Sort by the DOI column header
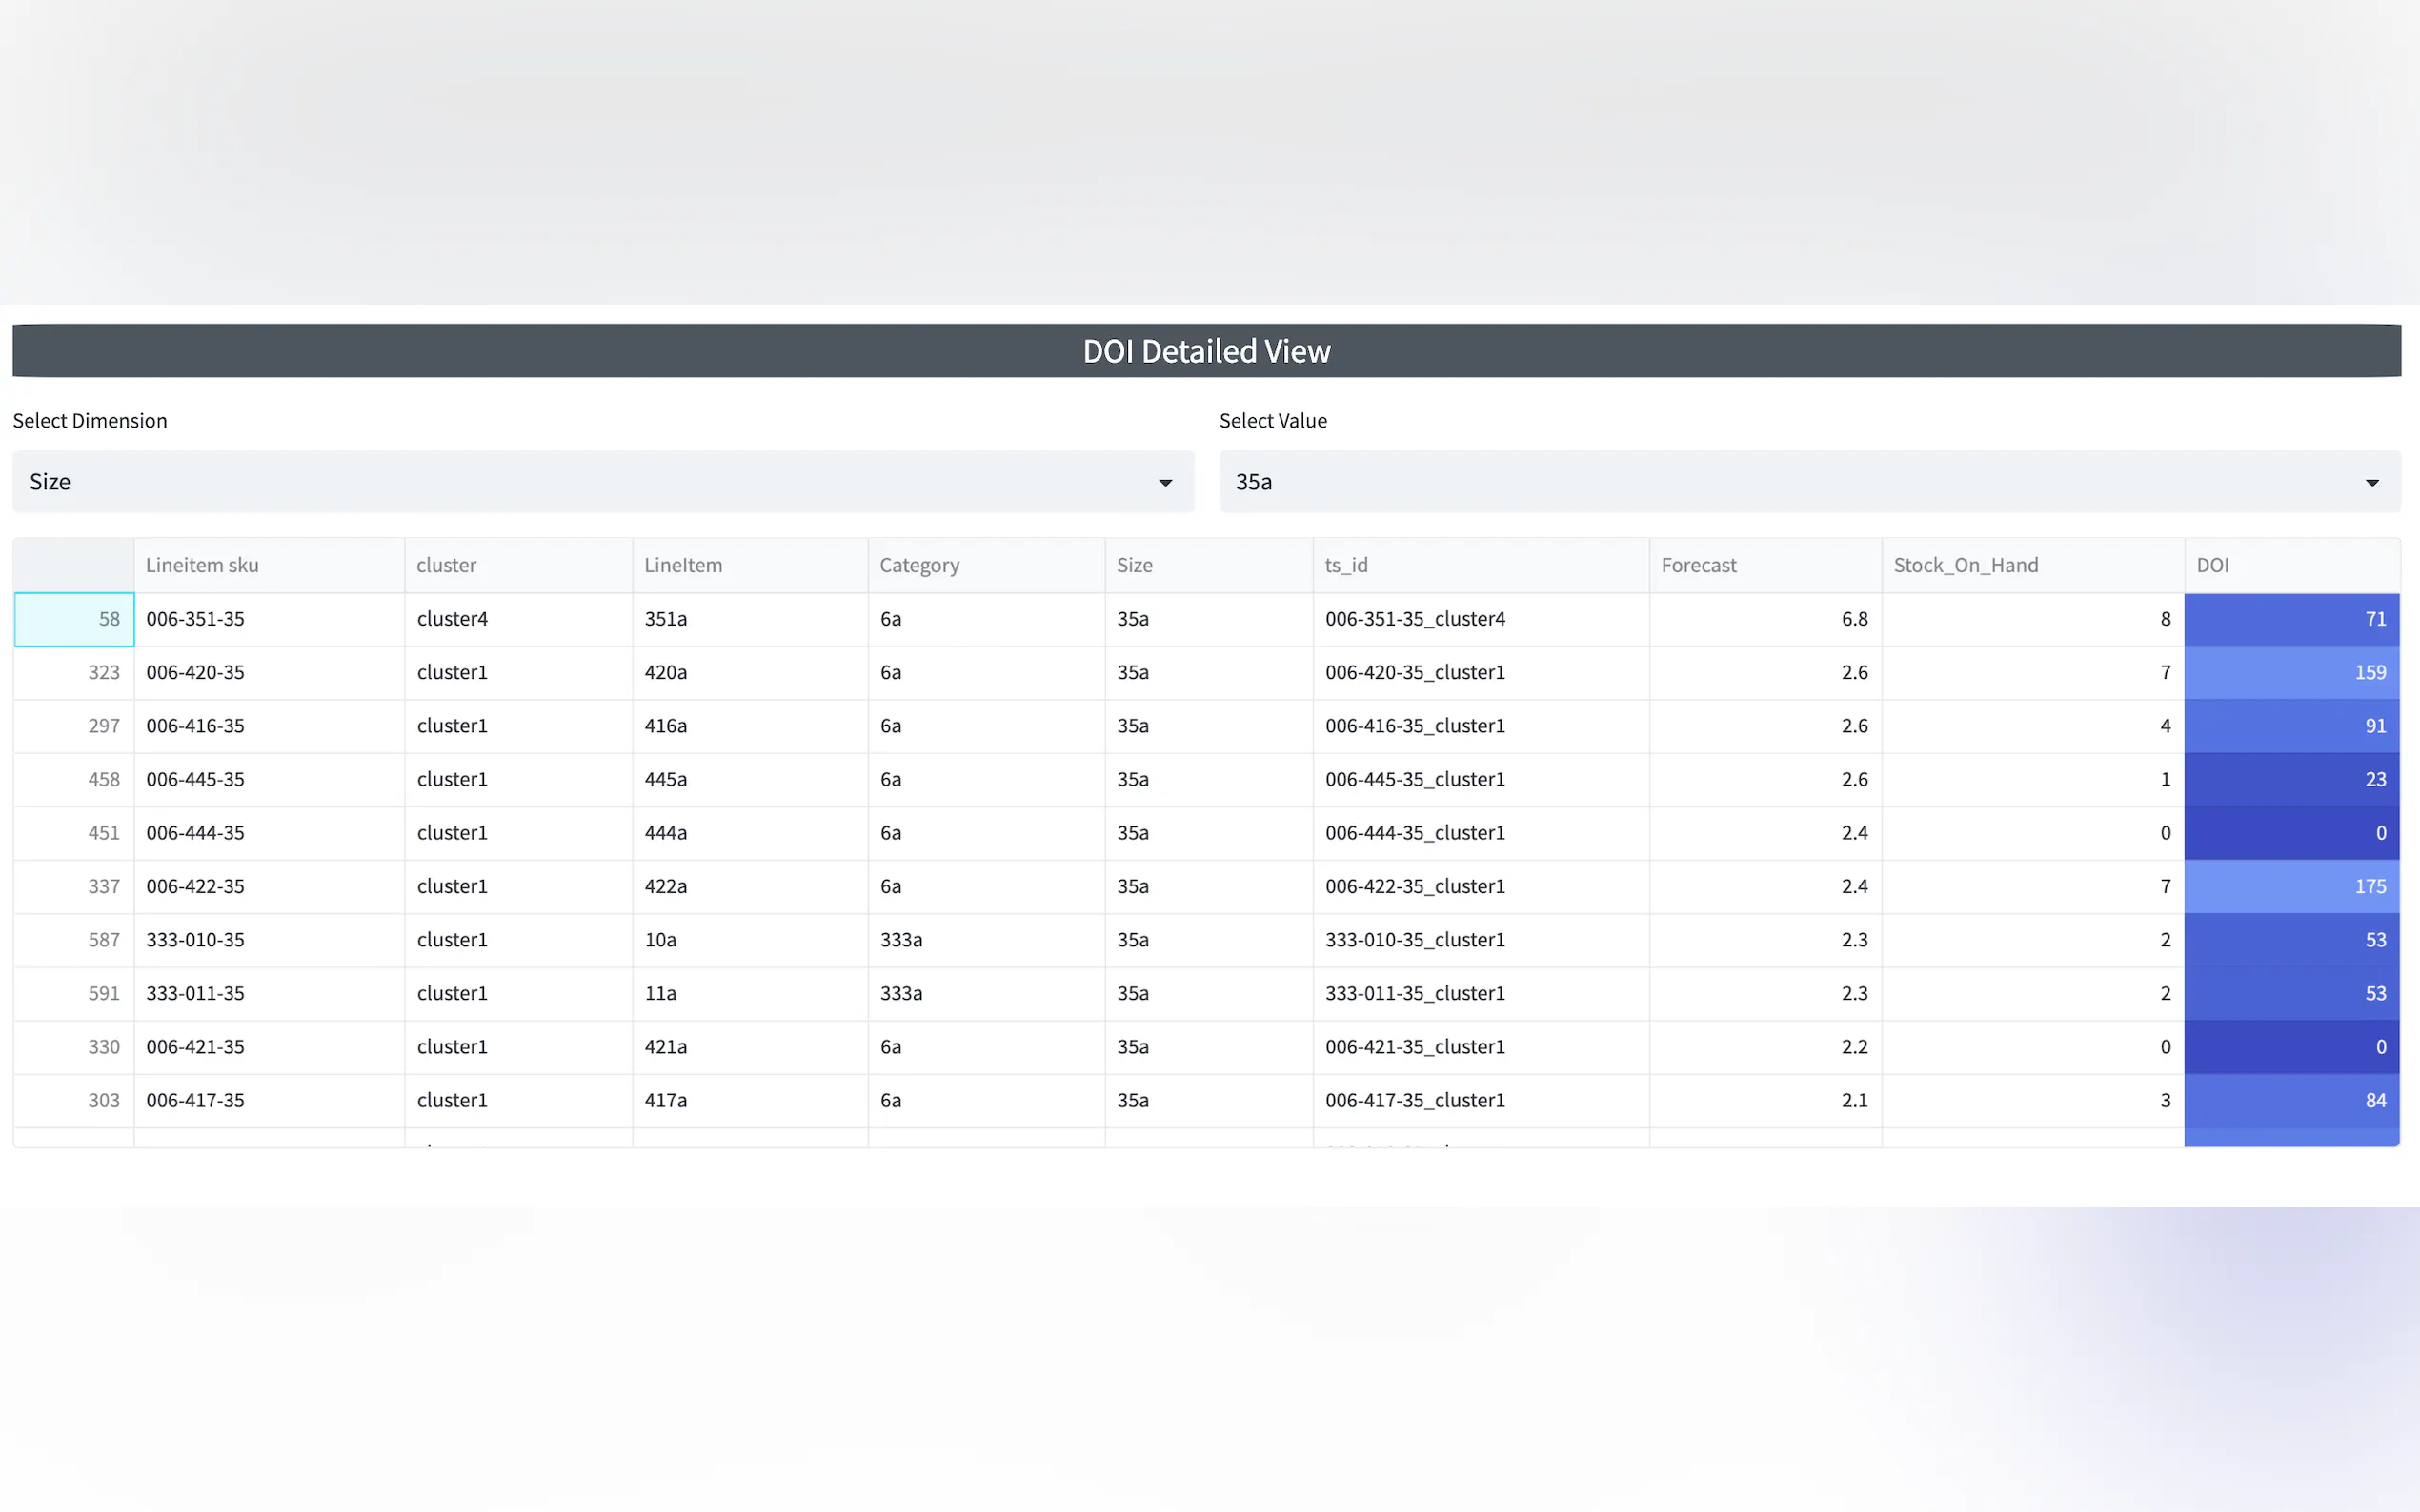Screen dimensions: 2420x1512 pyautogui.click(x=2212, y=565)
